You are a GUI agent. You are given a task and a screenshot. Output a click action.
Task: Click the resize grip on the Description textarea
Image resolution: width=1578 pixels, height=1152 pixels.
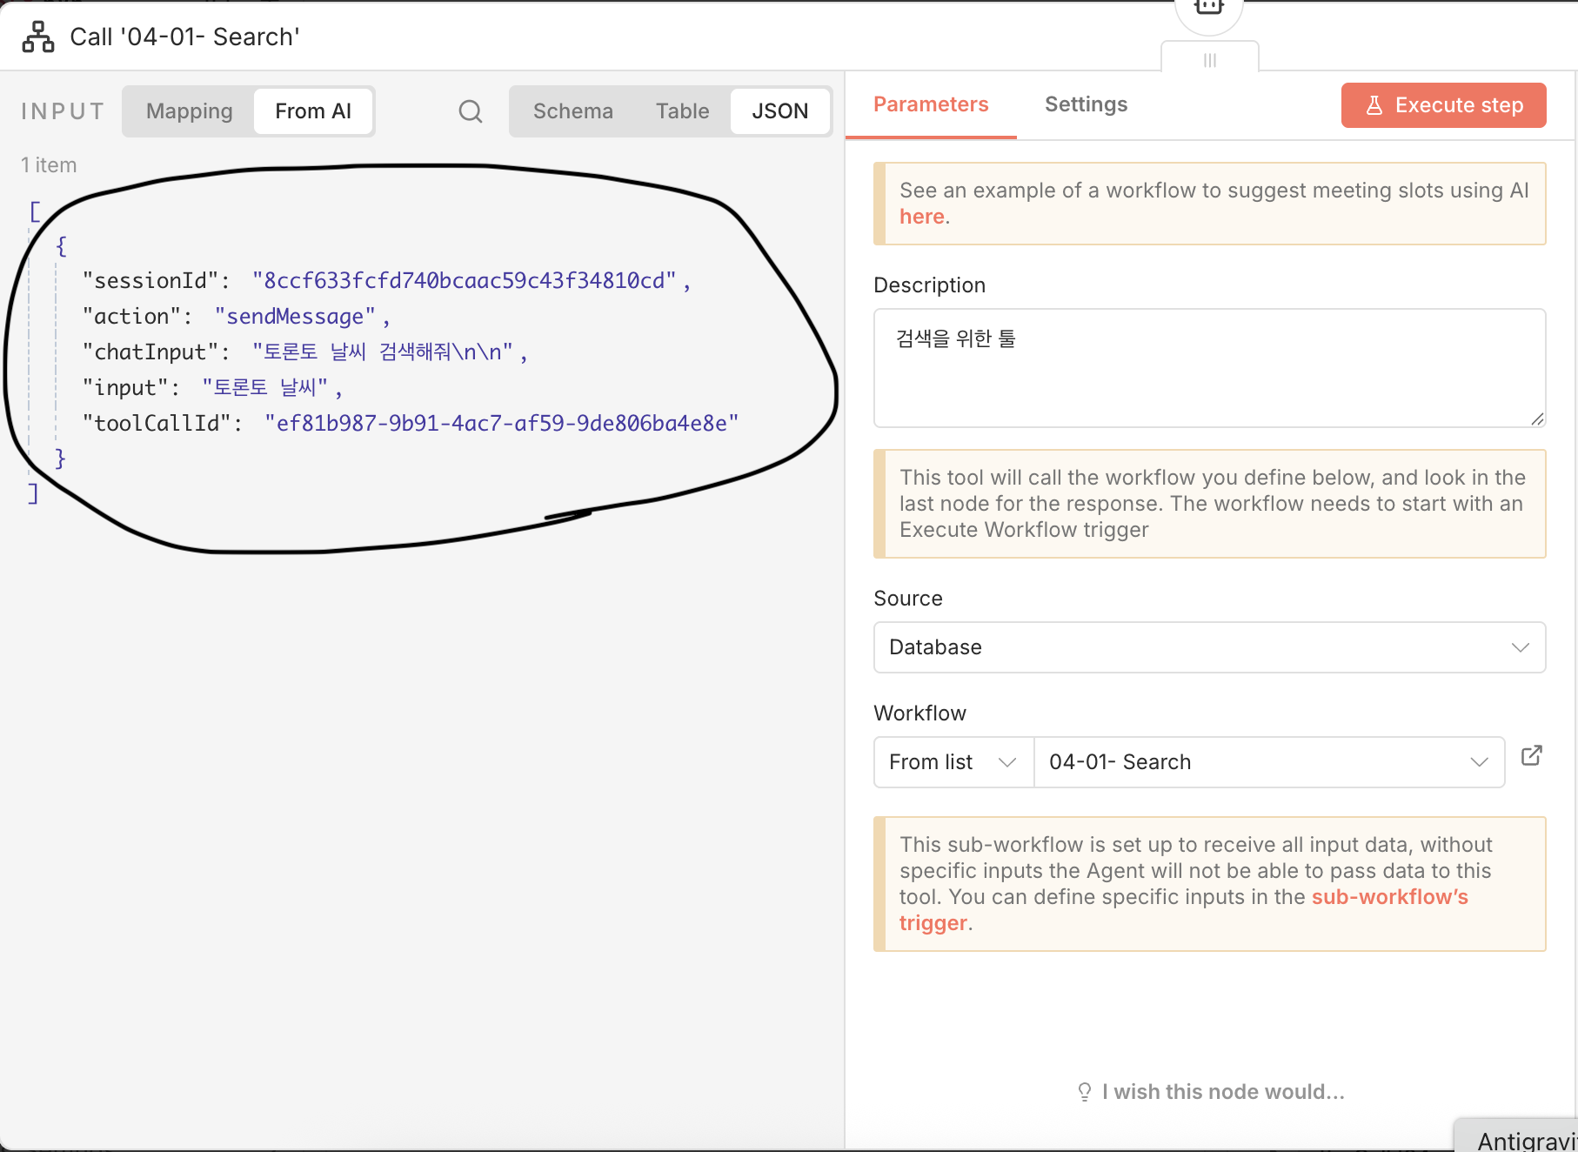[x=1537, y=420]
